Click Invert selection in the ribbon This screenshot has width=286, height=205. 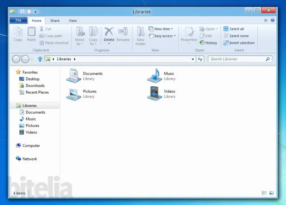tap(239, 43)
